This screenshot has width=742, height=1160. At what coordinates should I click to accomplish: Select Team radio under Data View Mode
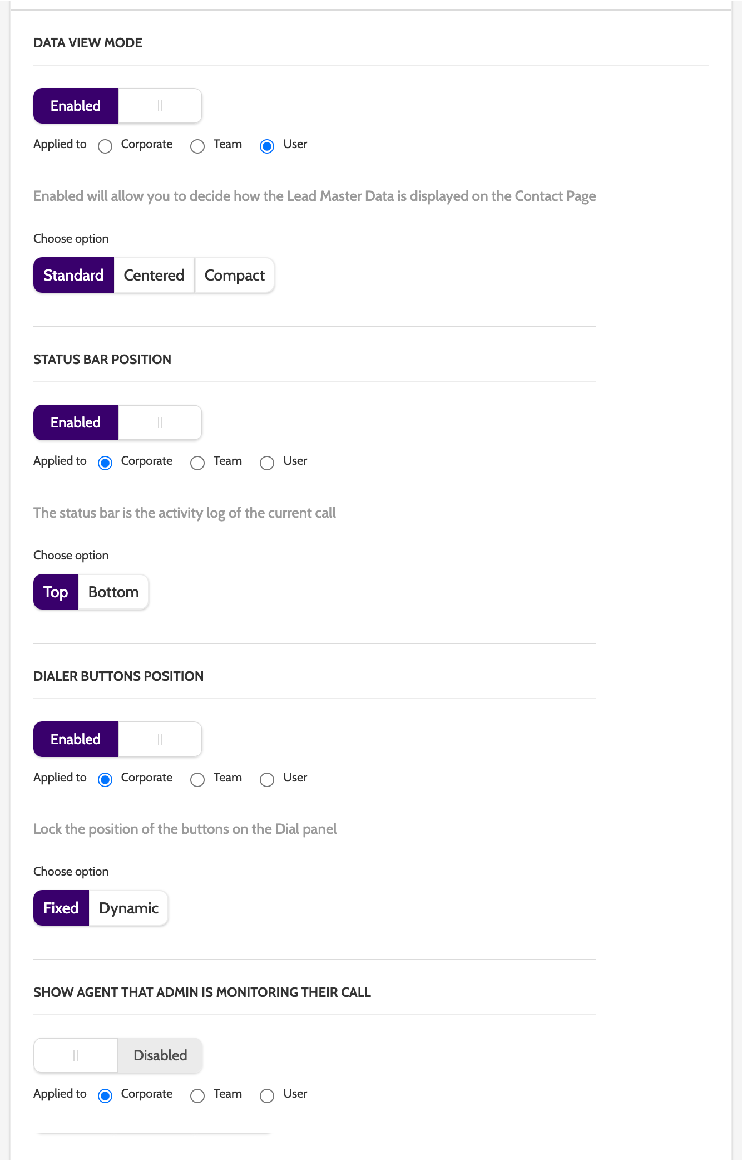tap(197, 146)
